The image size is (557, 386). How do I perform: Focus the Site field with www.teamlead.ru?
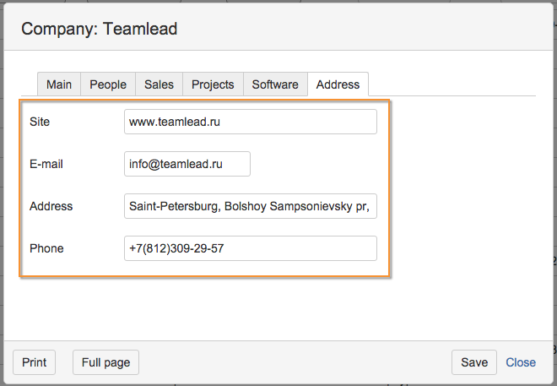(x=250, y=122)
